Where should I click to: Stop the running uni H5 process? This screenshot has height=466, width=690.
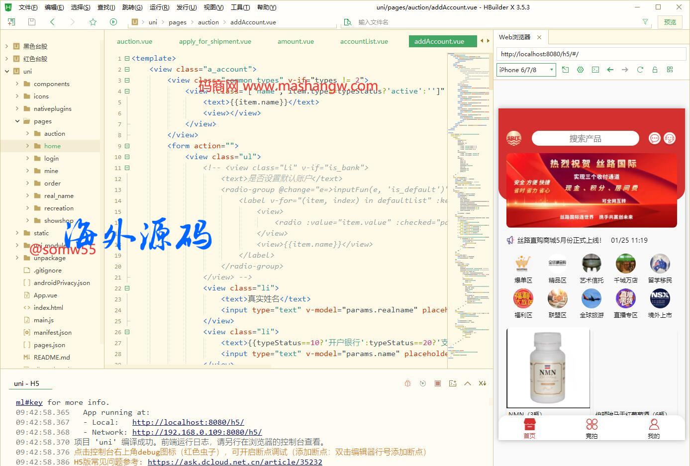pos(437,383)
